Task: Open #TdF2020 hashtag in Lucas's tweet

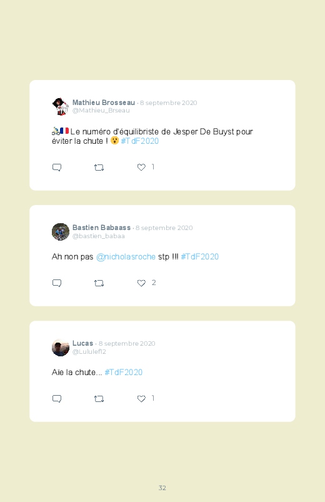Action: pyautogui.click(x=124, y=372)
